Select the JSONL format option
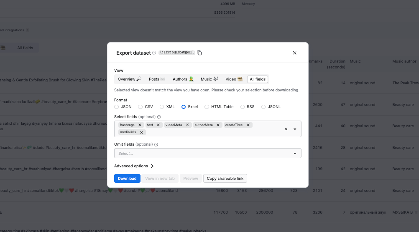 263,107
